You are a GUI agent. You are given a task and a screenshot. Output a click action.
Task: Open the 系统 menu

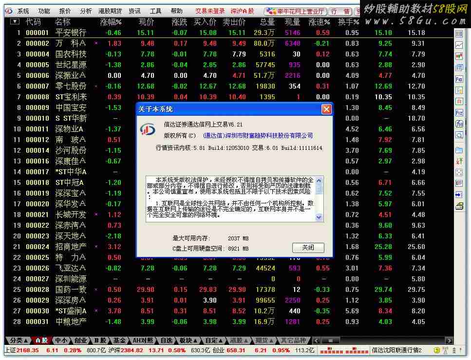point(23,11)
